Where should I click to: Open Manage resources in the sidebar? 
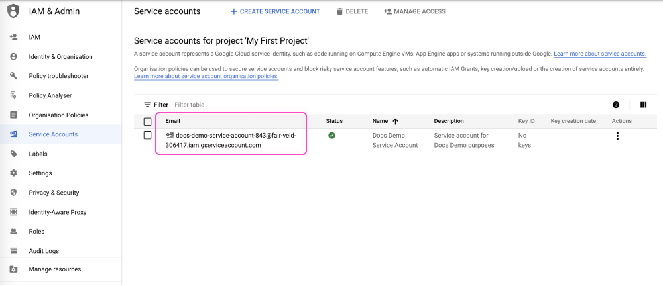[x=54, y=269]
